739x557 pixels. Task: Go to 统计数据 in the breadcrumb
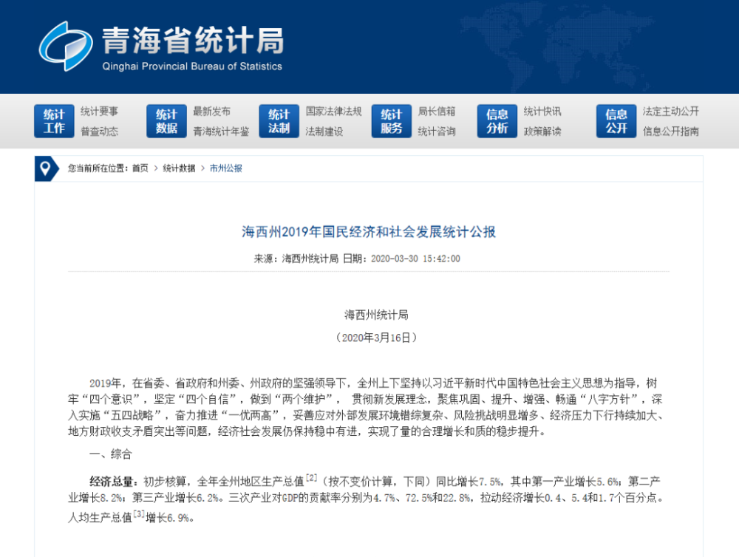tap(179, 168)
